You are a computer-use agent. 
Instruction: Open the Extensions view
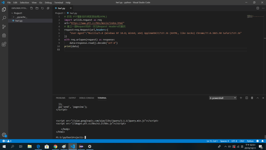(x=4, y=44)
